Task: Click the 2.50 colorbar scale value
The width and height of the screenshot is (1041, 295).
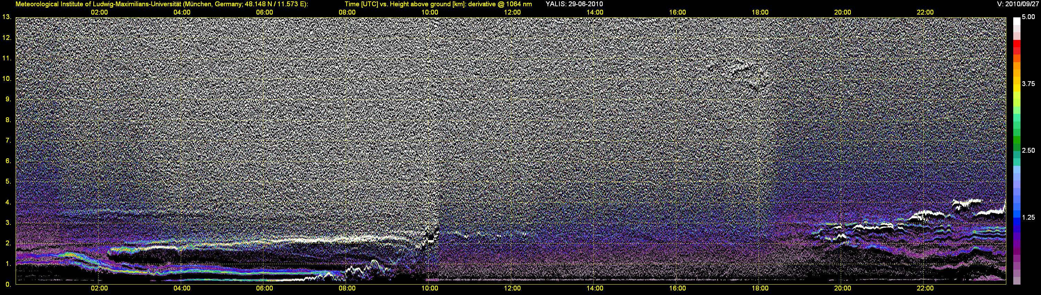Action: (x=1029, y=150)
